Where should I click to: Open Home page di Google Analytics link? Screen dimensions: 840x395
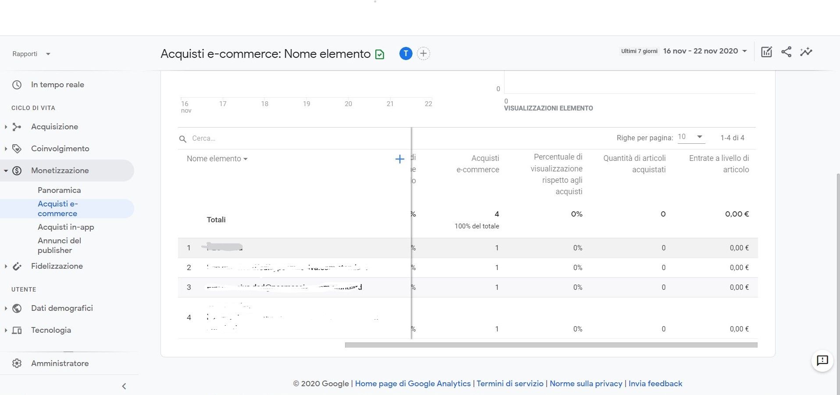[x=413, y=384]
